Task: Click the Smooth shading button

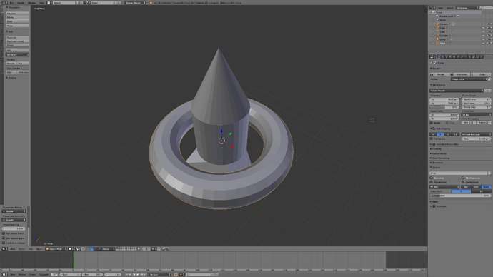Action: click(x=11, y=63)
